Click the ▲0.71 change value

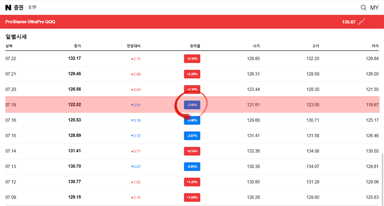click(136, 151)
